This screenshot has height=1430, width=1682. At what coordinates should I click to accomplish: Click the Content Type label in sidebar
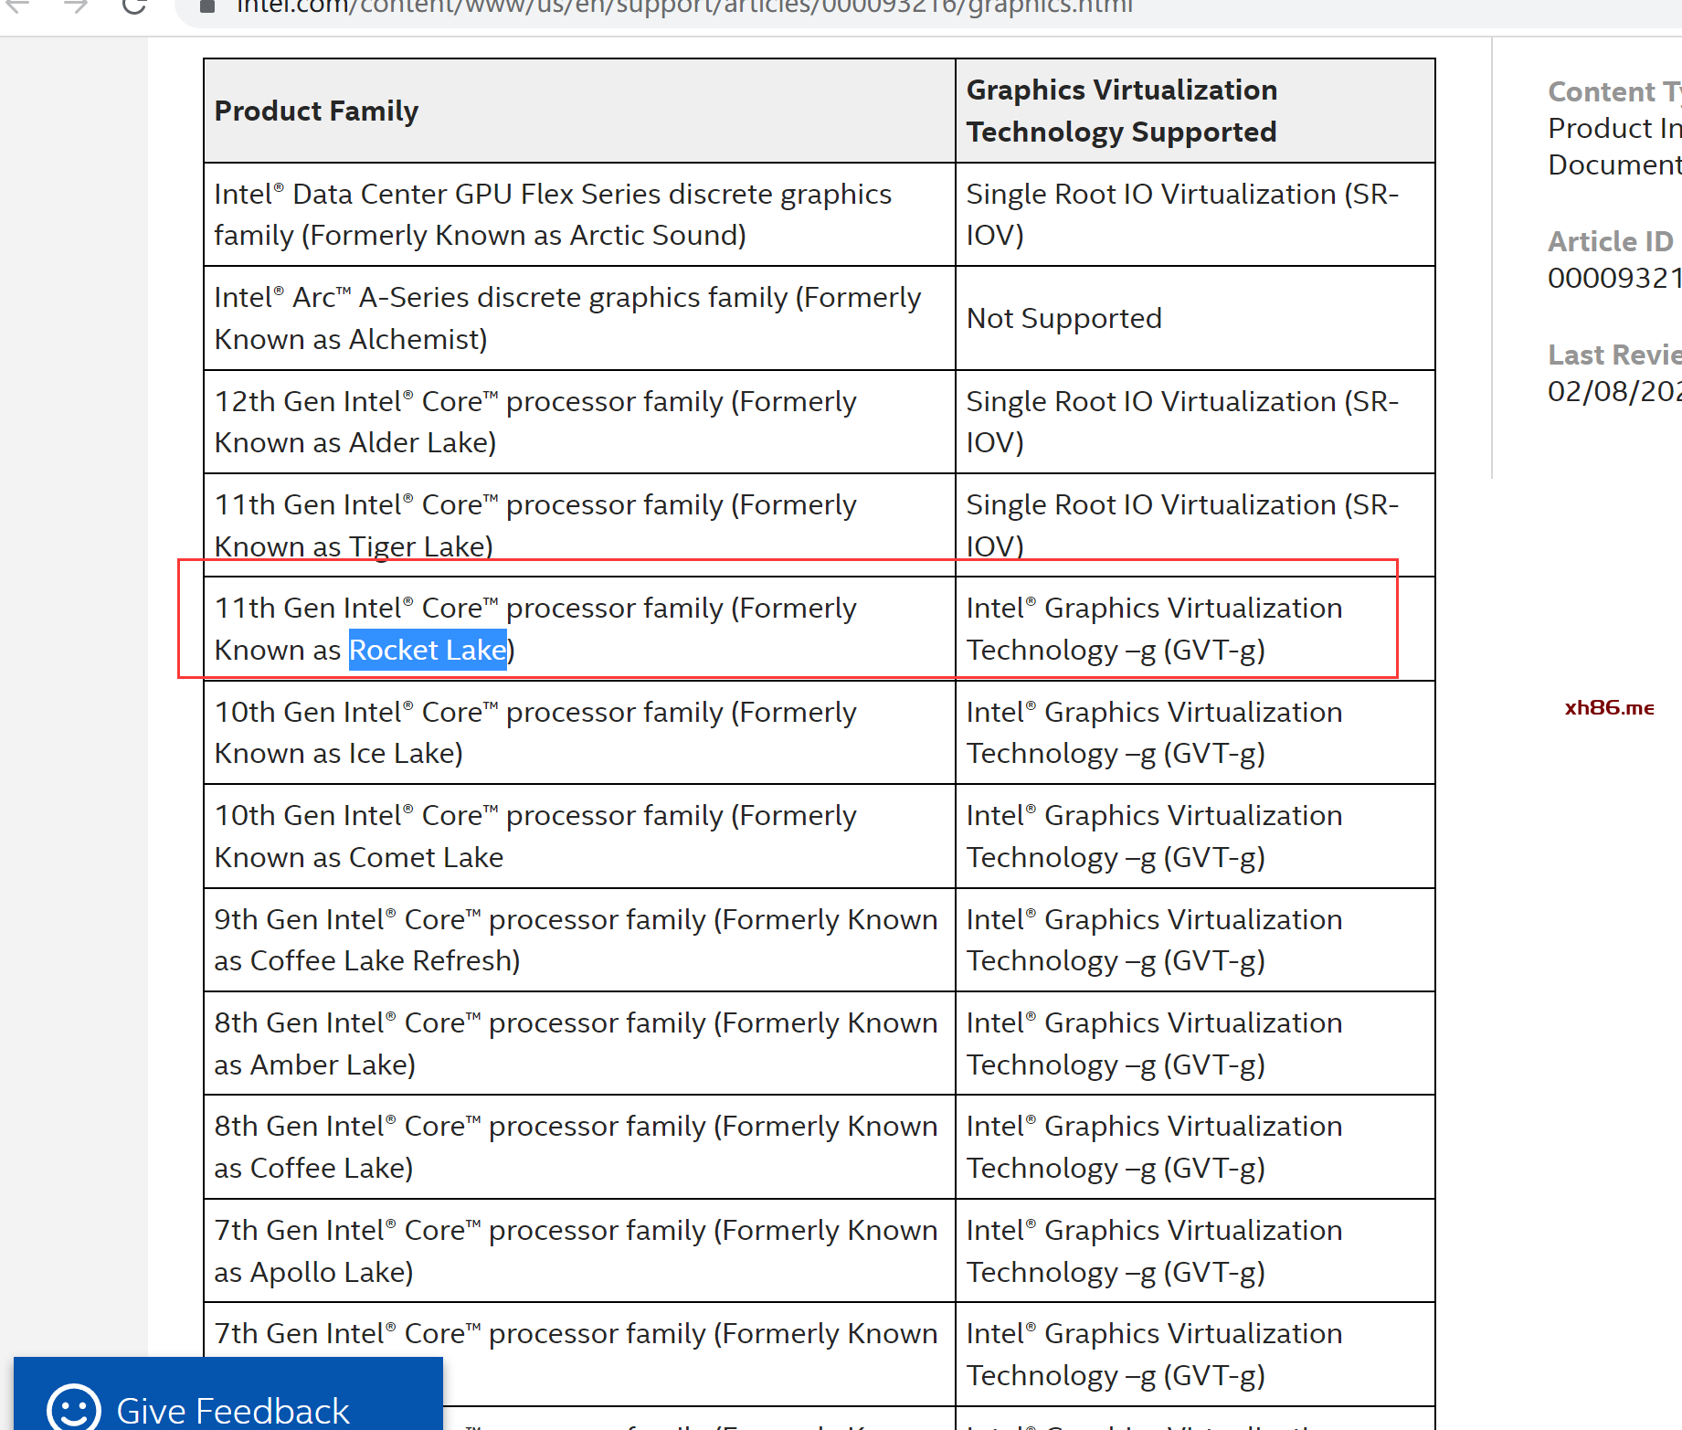[1614, 91]
